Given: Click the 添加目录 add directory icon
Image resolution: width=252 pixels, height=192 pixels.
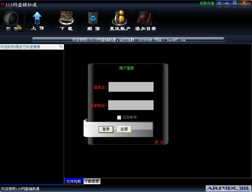Looking at the screenshot, I should pos(145,19).
